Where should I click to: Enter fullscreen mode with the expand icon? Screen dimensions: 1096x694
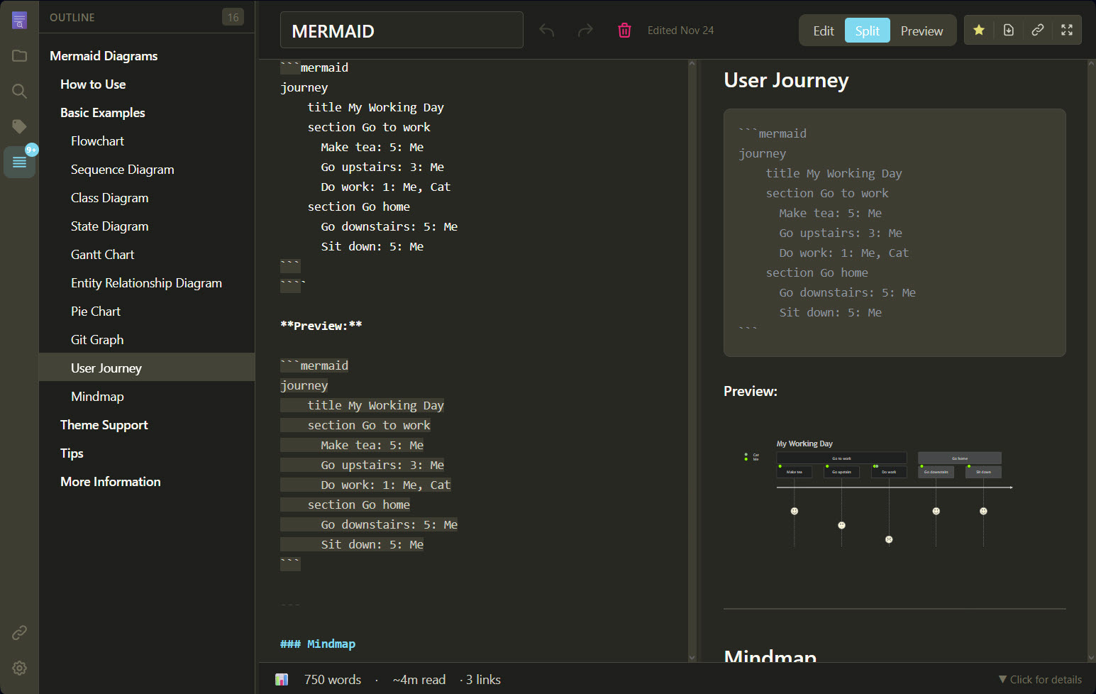[1067, 30]
